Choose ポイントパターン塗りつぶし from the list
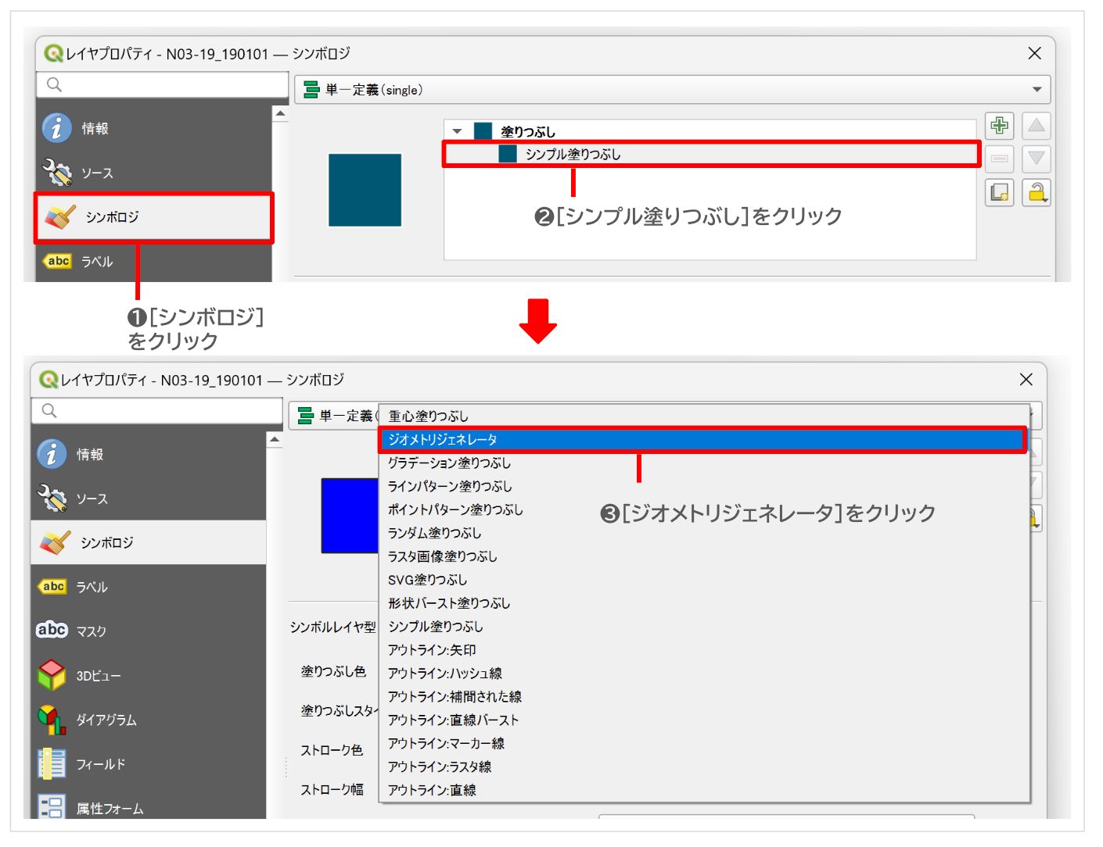Viewport: 1103px width, 847px height. [704, 509]
